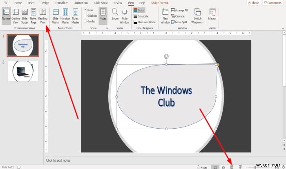Click the zoom out minus button
The width and height of the screenshot is (286, 169).
246,167
